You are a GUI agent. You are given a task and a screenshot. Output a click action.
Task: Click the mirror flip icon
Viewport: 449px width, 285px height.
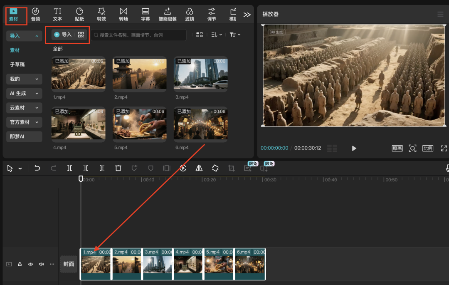point(199,168)
